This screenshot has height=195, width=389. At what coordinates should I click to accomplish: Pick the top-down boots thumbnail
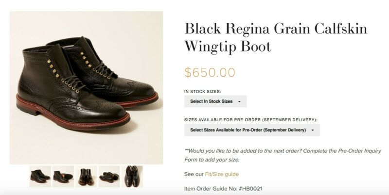[132, 176]
